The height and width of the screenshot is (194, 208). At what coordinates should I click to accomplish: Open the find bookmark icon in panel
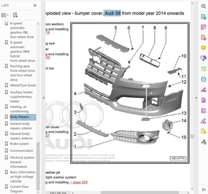pyautogui.click(x=15, y=15)
